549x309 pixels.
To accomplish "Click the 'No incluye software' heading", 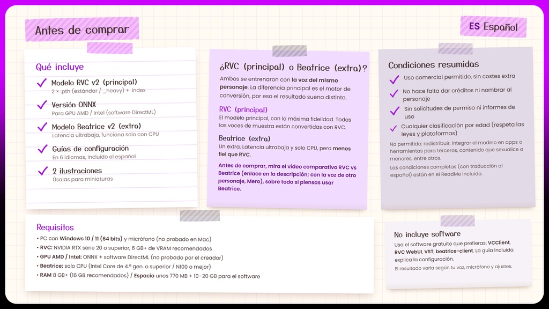I will coord(427,234).
